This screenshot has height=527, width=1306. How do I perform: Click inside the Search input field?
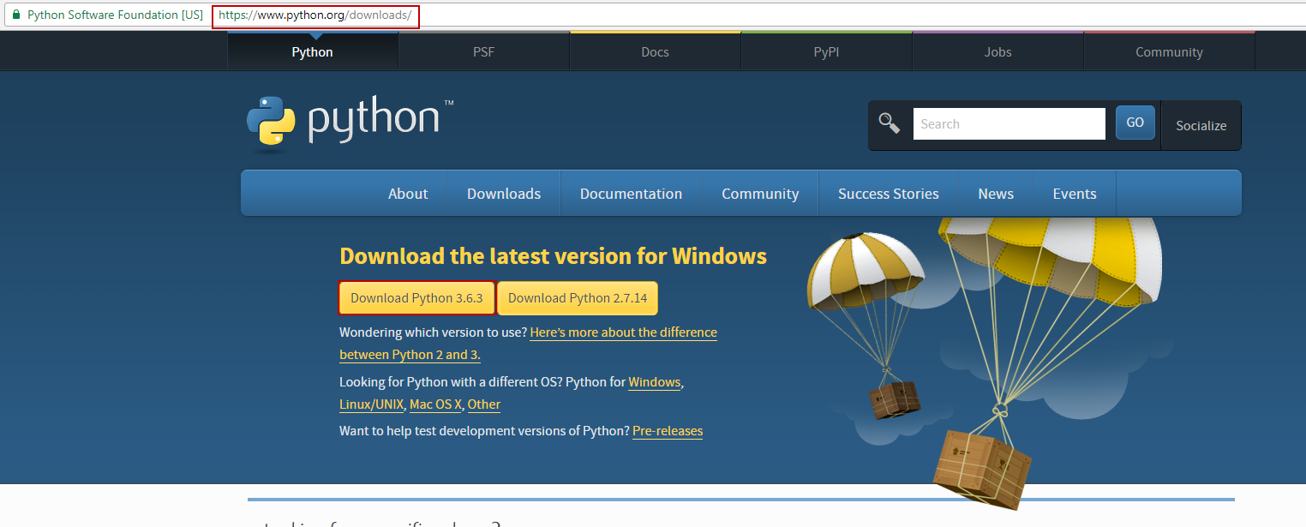point(1009,124)
